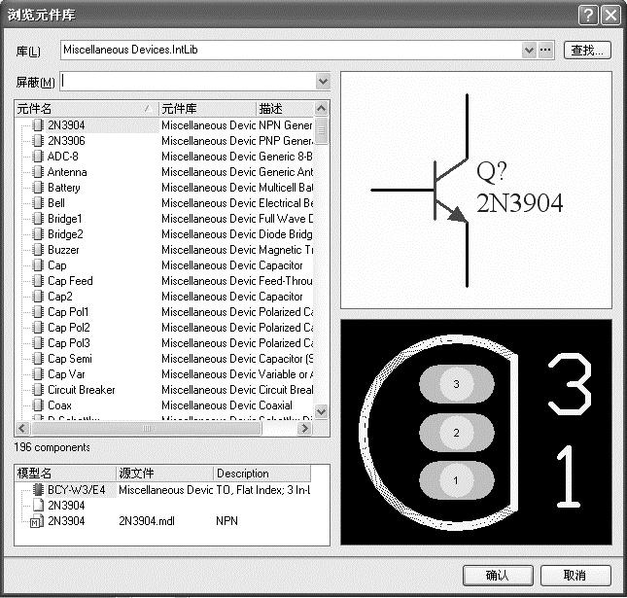627x598 pixels.
Task: Click the ellipsis browse libraries button
Action: [x=545, y=50]
